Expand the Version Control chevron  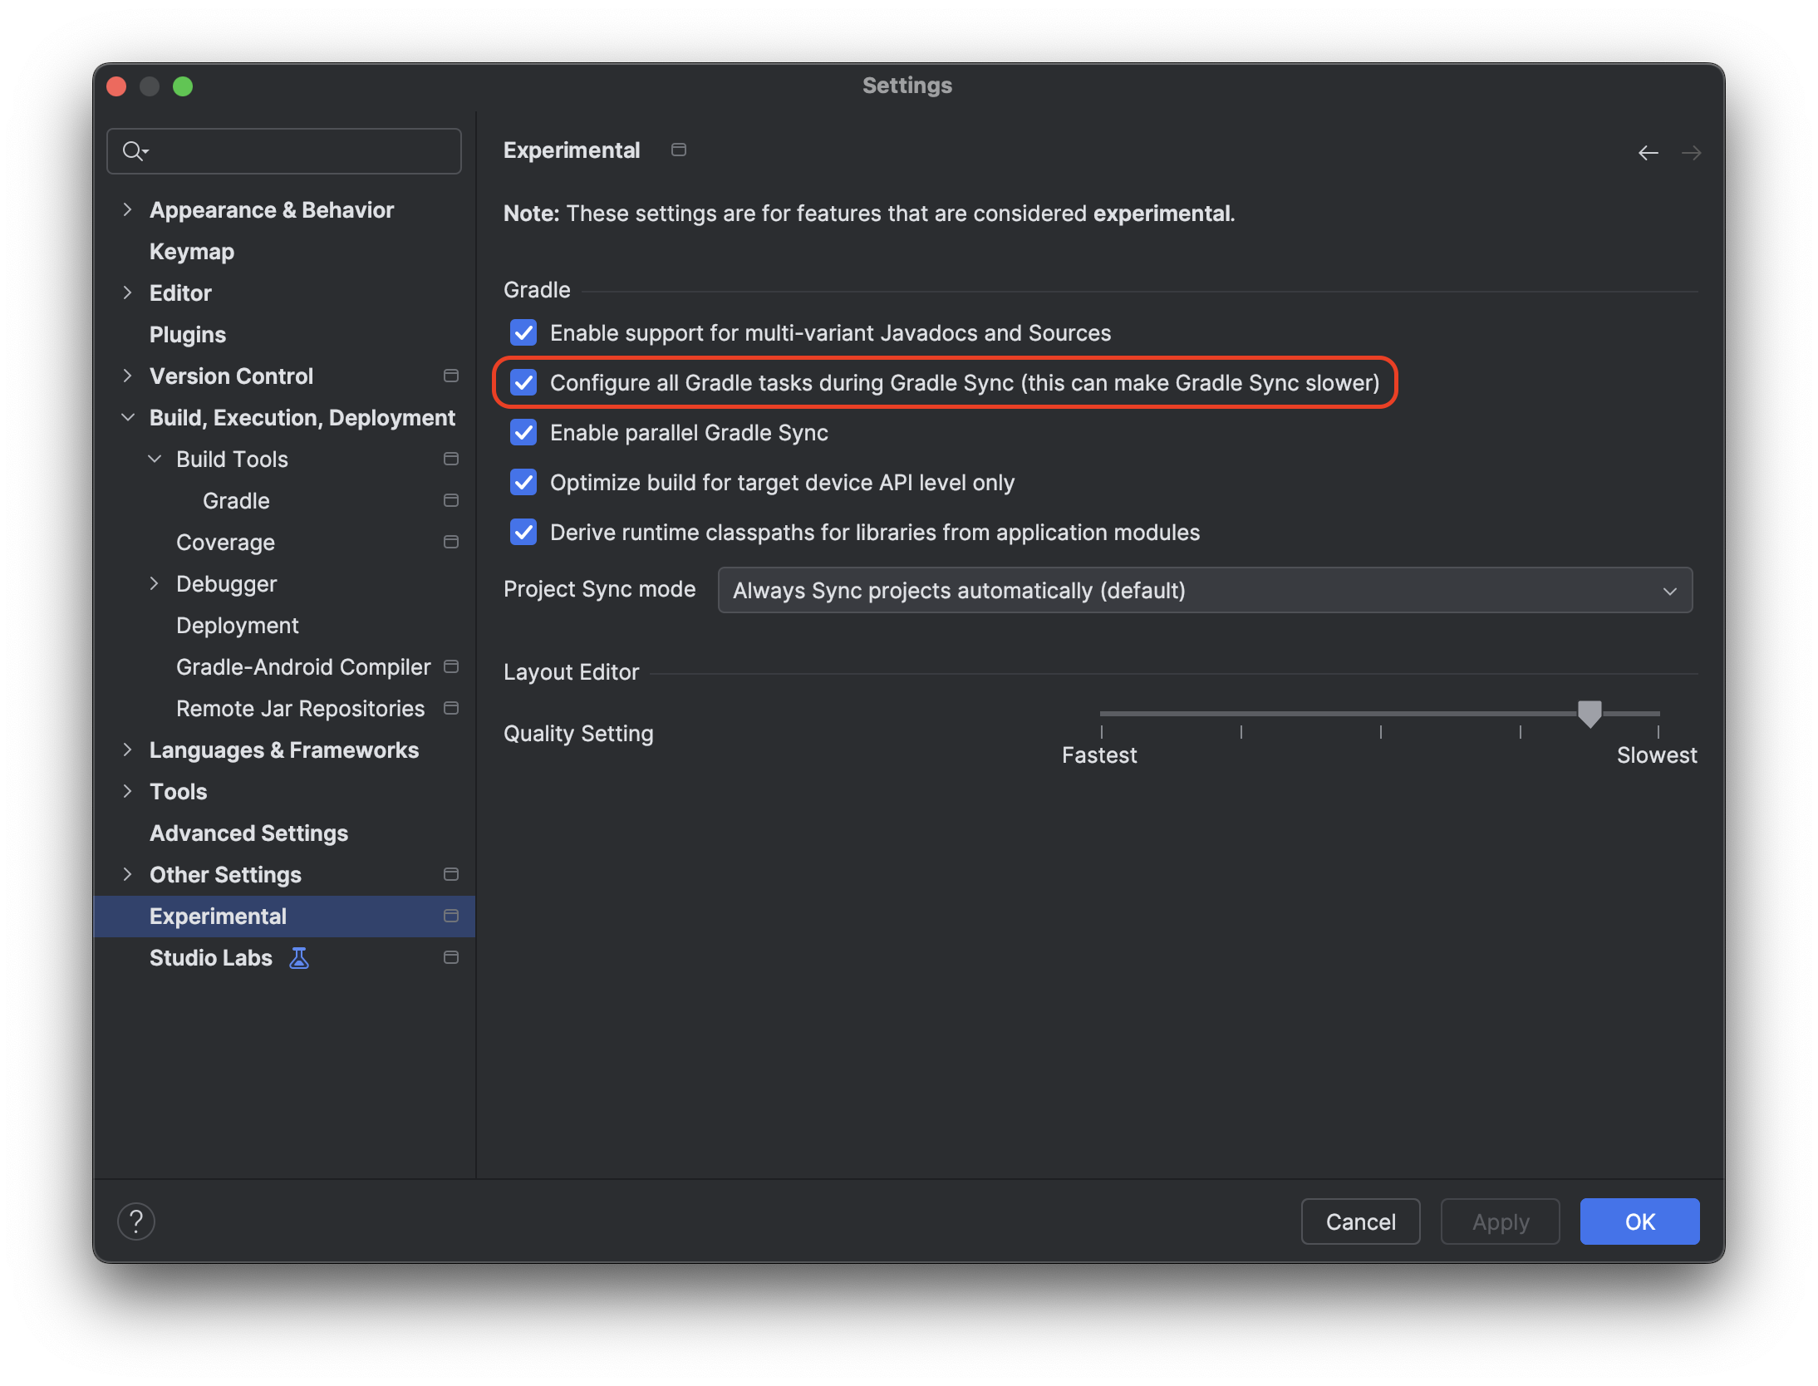[x=127, y=376]
